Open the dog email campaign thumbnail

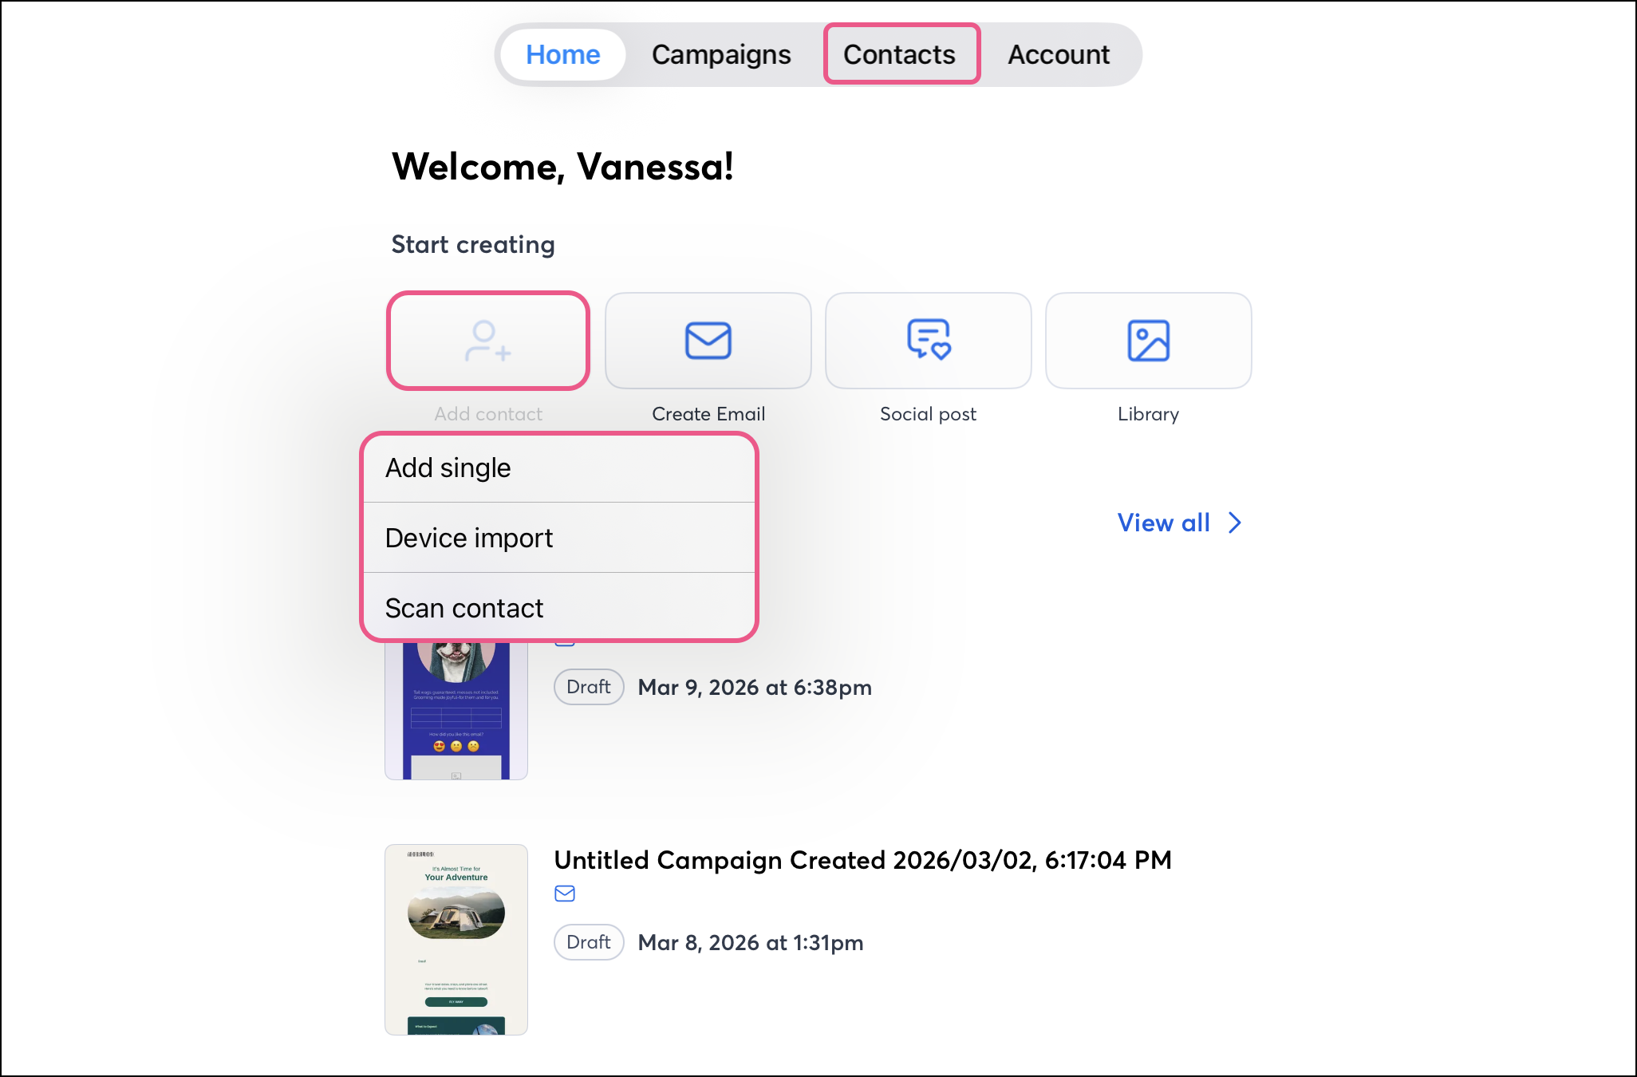click(x=456, y=710)
